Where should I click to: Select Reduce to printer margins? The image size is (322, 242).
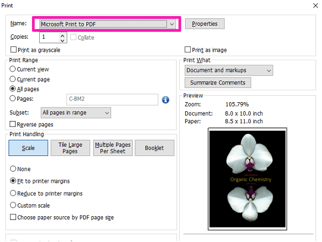tap(13, 194)
